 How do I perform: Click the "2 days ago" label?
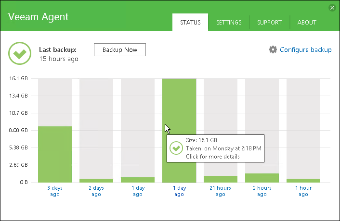96,191
